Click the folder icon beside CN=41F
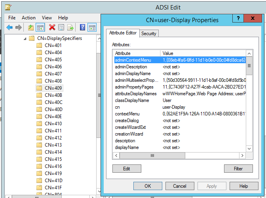This screenshot has width=266, height=198. coord(39,188)
